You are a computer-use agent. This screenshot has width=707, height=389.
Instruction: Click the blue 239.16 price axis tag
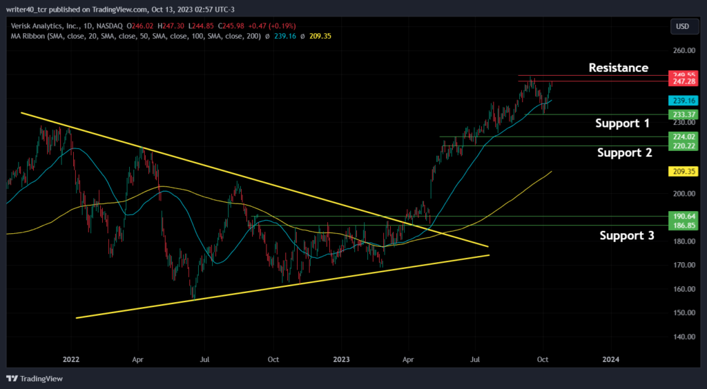point(682,101)
